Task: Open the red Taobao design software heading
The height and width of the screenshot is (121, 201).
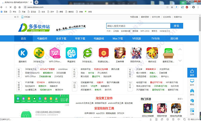Action: pyautogui.click(x=104, y=98)
